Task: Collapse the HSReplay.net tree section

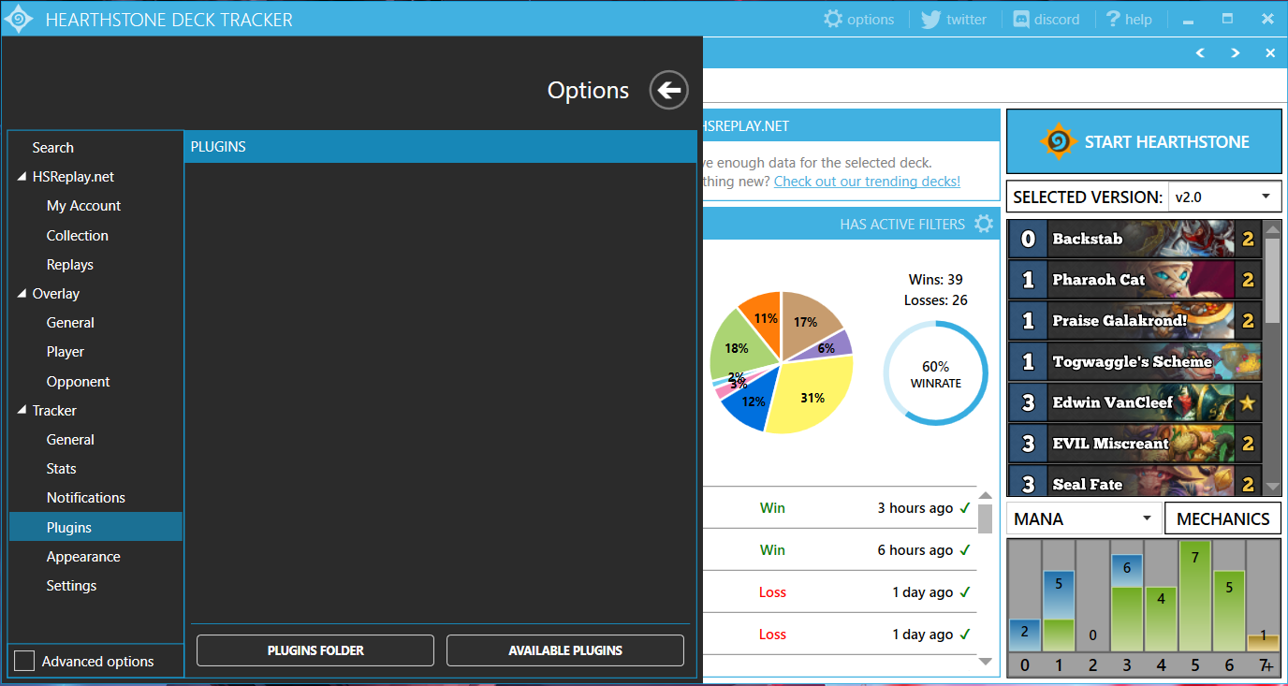Action: pyautogui.click(x=22, y=177)
